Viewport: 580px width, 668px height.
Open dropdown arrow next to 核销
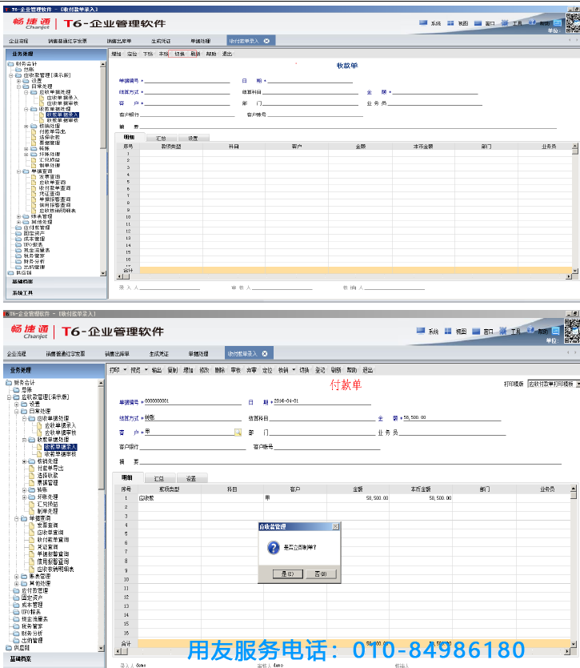coord(294,369)
